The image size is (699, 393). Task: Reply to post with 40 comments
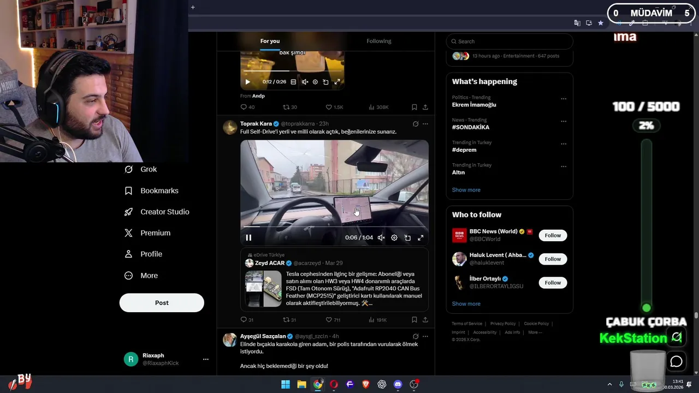coord(247,107)
